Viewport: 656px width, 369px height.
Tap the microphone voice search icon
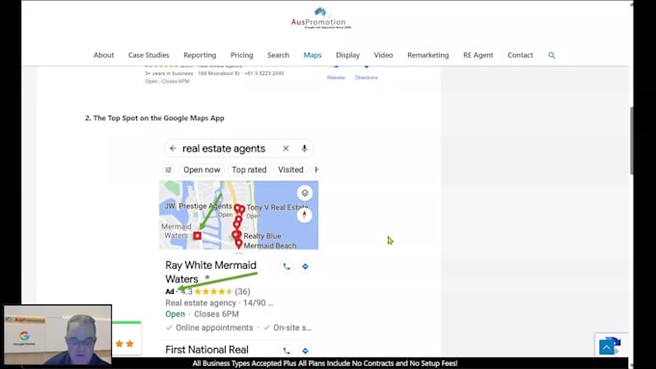coord(304,148)
